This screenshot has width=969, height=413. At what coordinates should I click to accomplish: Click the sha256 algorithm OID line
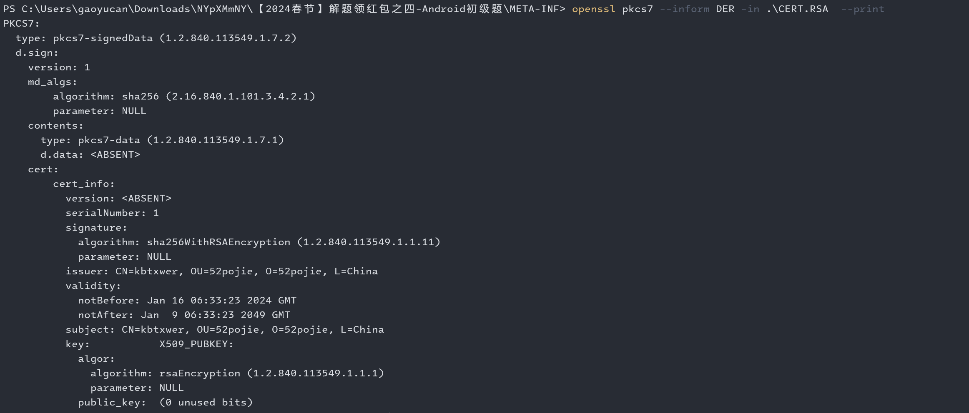coord(184,97)
